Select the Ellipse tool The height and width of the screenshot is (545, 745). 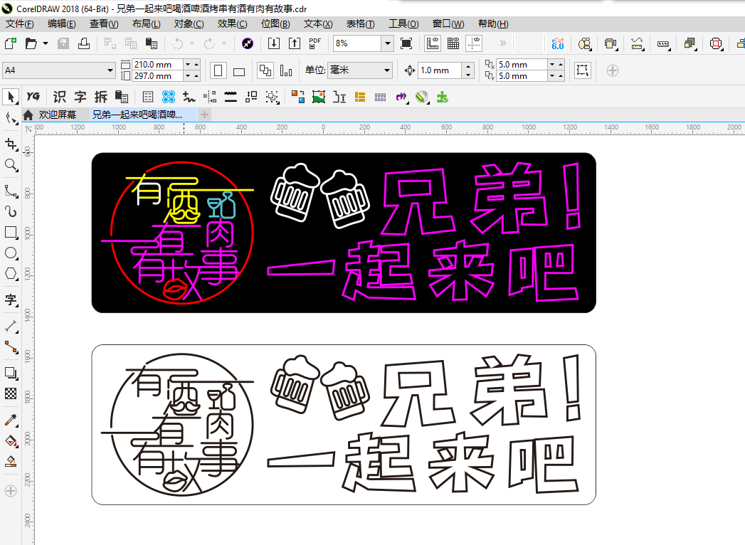click(11, 253)
